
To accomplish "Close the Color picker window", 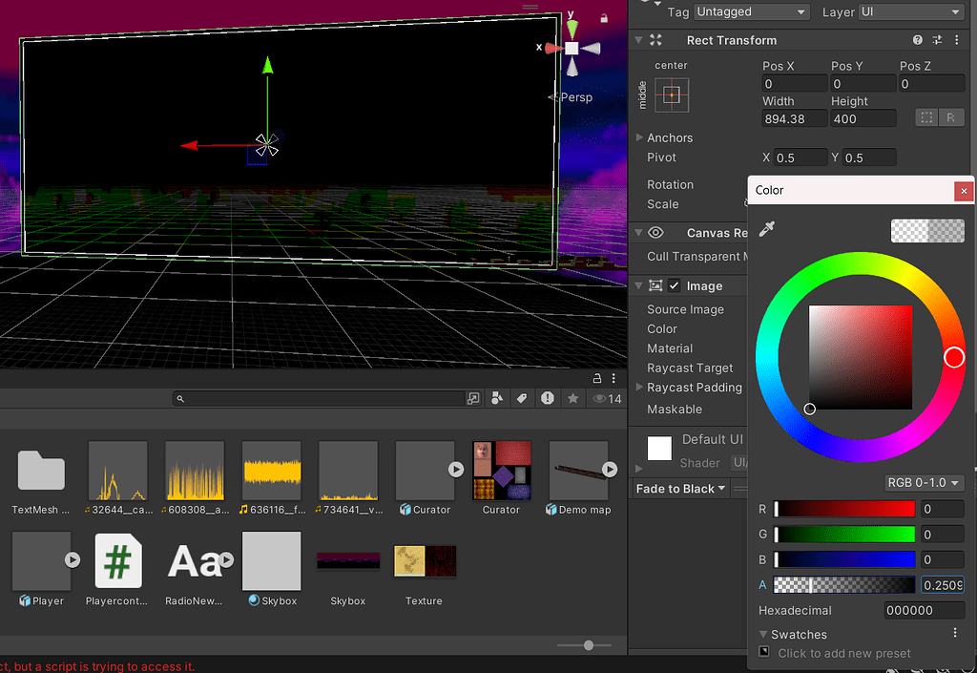I will (x=964, y=190).
